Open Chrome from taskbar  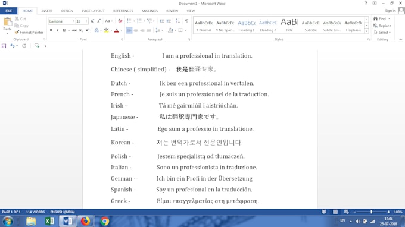[105, 221]
